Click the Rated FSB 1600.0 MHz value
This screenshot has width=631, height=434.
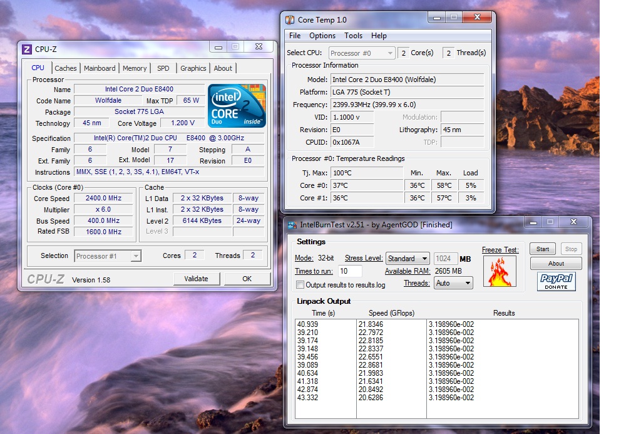[x=103, y=232]
